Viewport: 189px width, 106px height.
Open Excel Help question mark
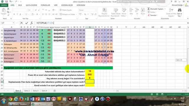(x=171, y=1)
